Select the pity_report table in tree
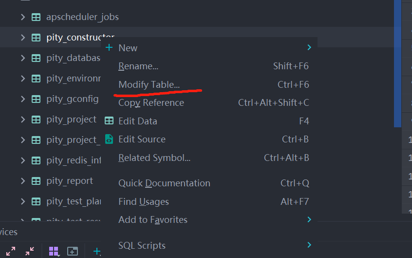412x258 pixels. [x=70, y=181]
